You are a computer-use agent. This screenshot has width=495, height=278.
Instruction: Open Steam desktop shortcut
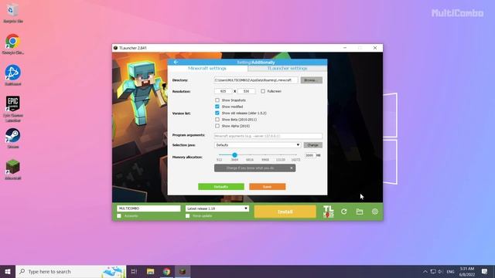(x=13, y=138)
